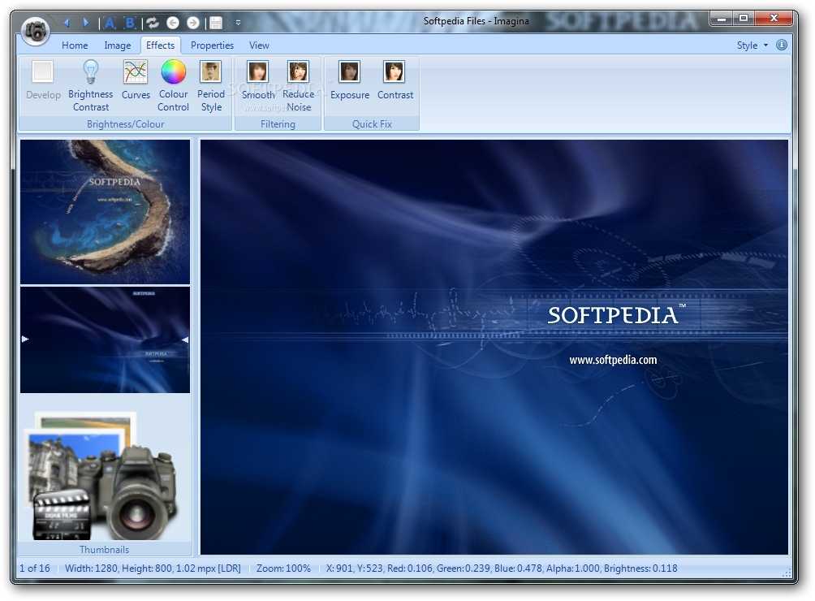The image size is (815, 601).
Task: Click the Develop tool icon
Action: pos(43,80)
